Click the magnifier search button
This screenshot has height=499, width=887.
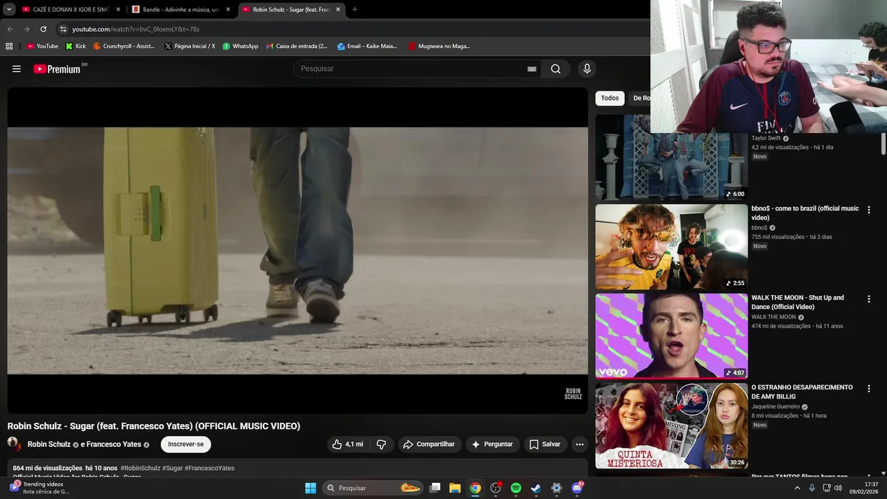[556, 69]
